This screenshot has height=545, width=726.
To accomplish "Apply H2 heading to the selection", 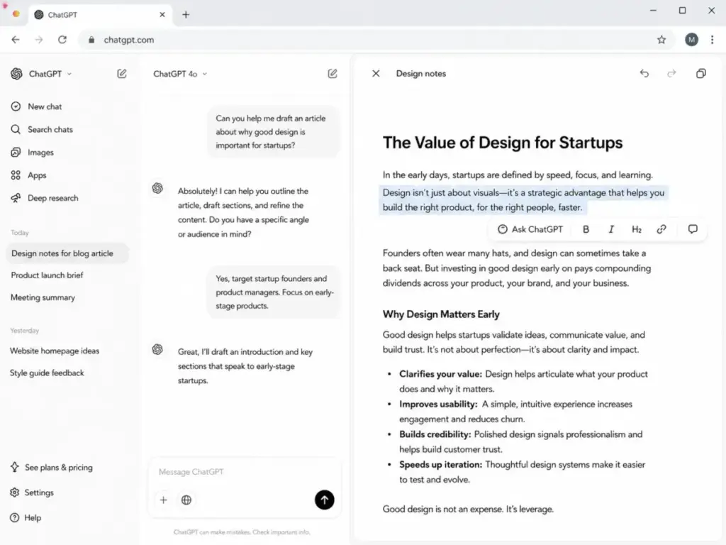I will click(x=637, y=229).
